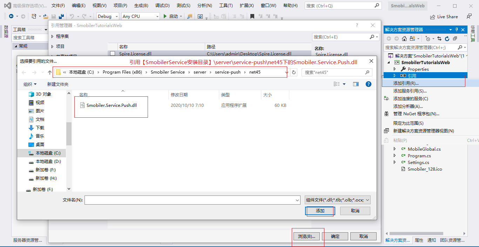Click the Program Files (x86) path segment
The image size is (479, 247).
[122, 72]
